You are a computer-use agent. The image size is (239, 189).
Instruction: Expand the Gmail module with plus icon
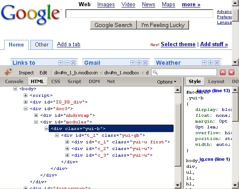point(139,63)
